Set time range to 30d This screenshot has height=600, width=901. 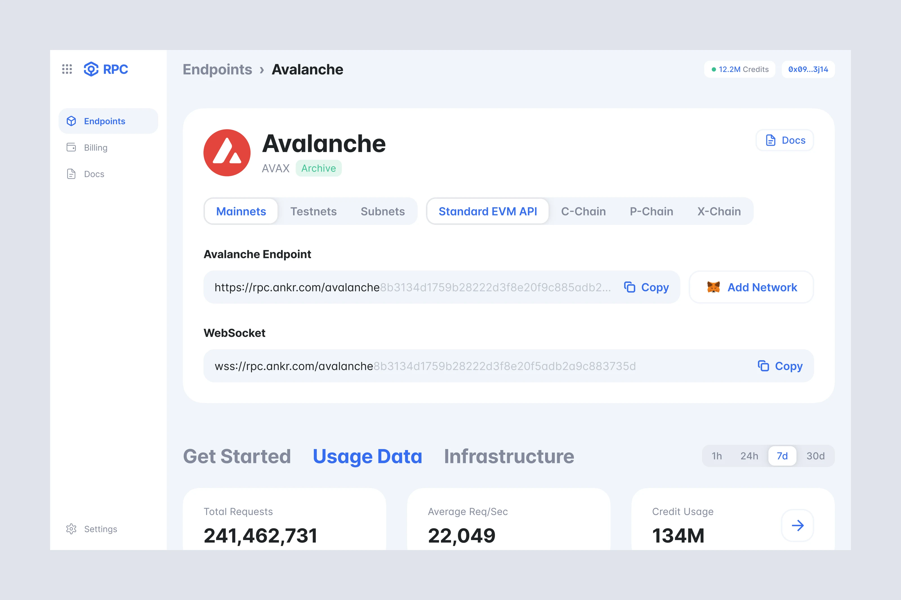click(x=815, y=456)
